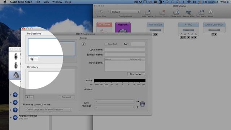Open the Apple menu
The height and width of the screenshot is (130, 231).
click(5, 2)
